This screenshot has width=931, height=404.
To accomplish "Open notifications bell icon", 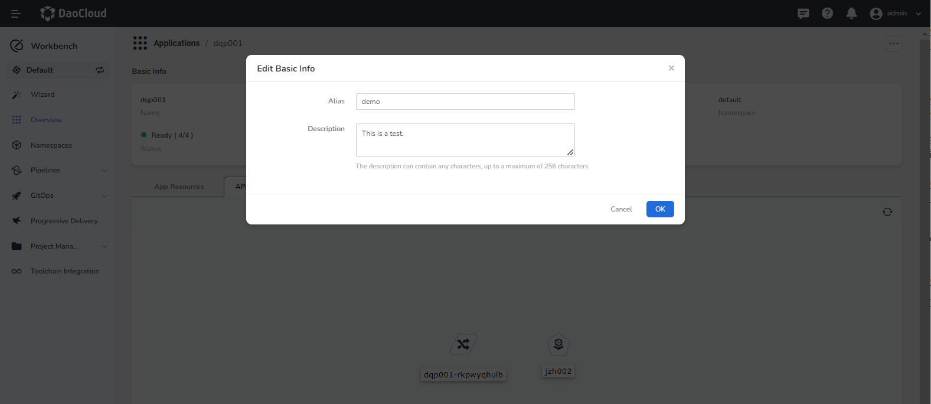I will pyautogui.click(x=851, y=14).
